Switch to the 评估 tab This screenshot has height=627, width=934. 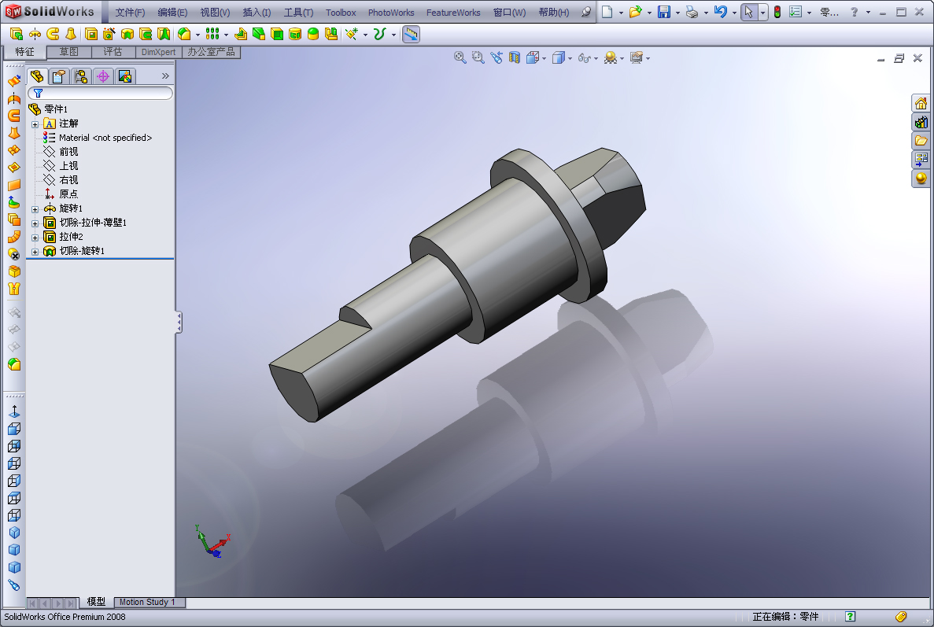pos(113,52)
